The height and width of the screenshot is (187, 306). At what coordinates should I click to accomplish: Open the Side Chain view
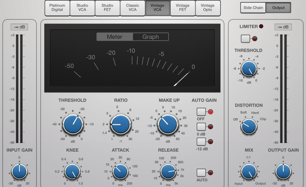pos(253,8)
